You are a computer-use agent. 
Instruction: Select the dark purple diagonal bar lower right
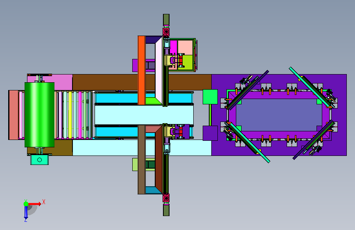pyautogui.click(x=314, y=140)
